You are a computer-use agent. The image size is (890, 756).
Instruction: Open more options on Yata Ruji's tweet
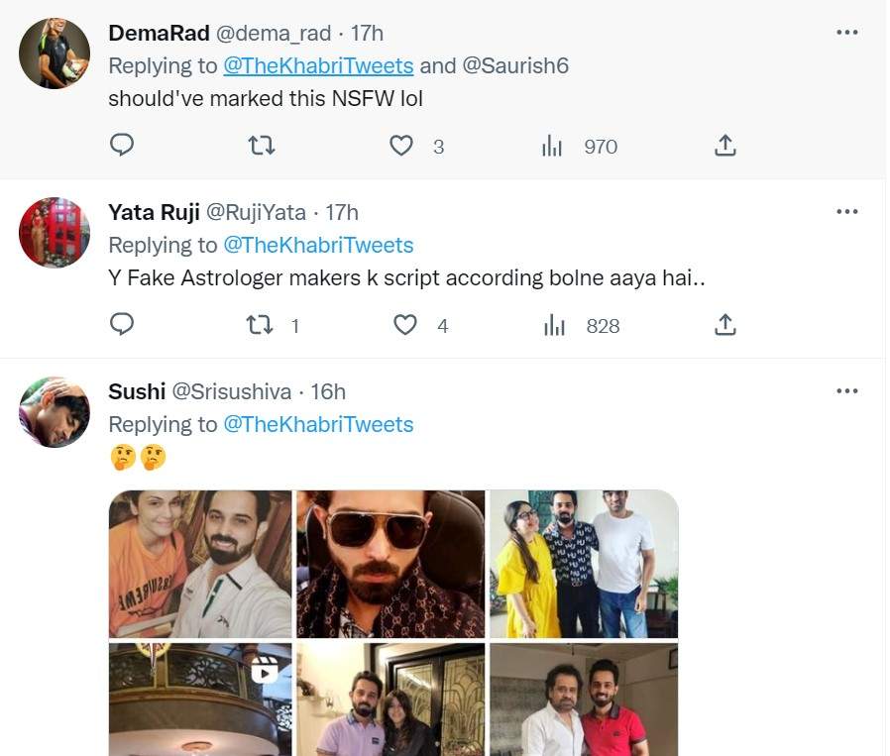[846, 211]
